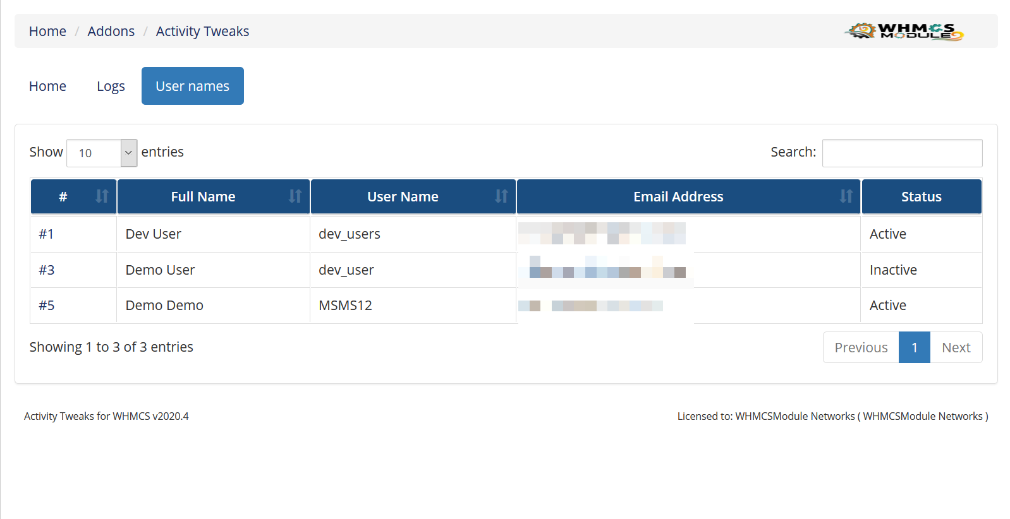Click the #1 row ID cell

[73, 234]
